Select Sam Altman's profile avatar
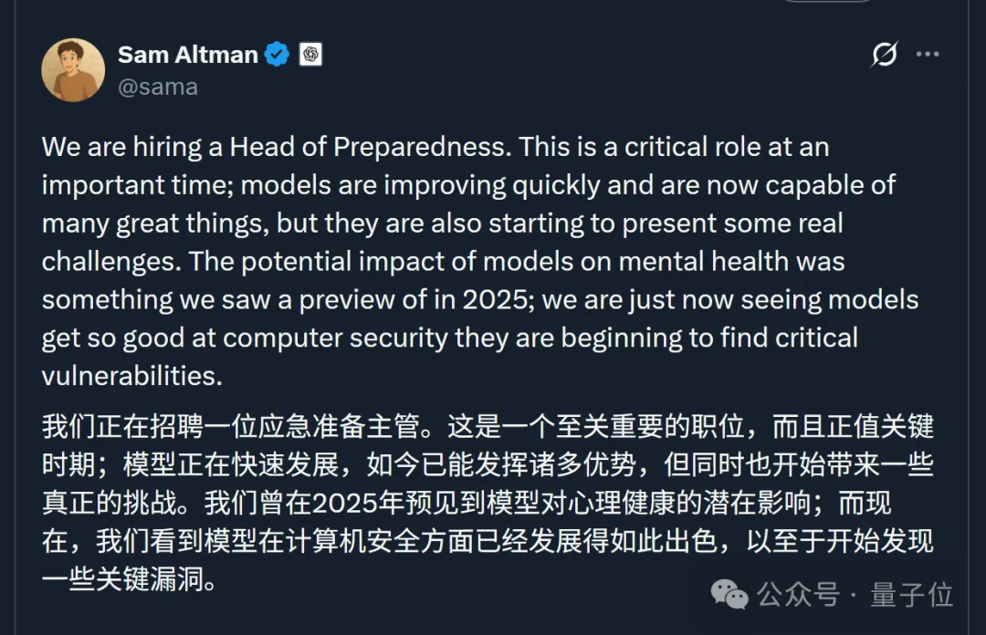 73,68
